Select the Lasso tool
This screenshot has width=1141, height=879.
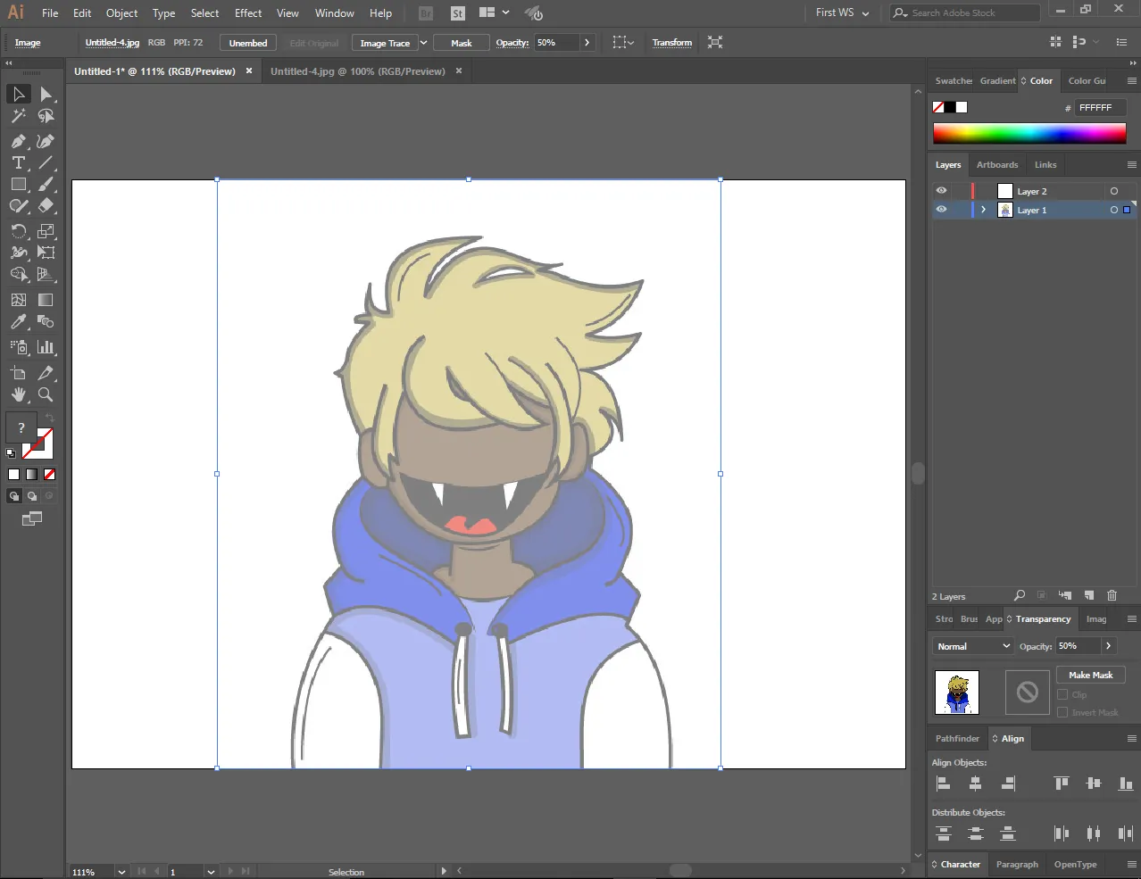46,116
